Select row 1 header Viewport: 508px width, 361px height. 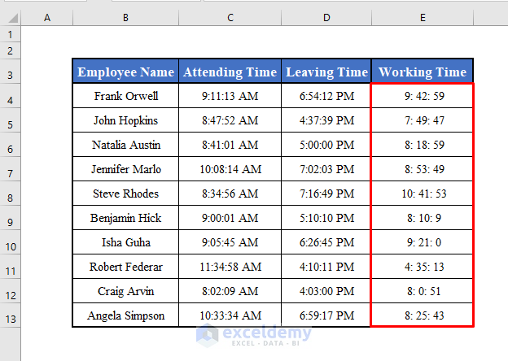(11, 34)
